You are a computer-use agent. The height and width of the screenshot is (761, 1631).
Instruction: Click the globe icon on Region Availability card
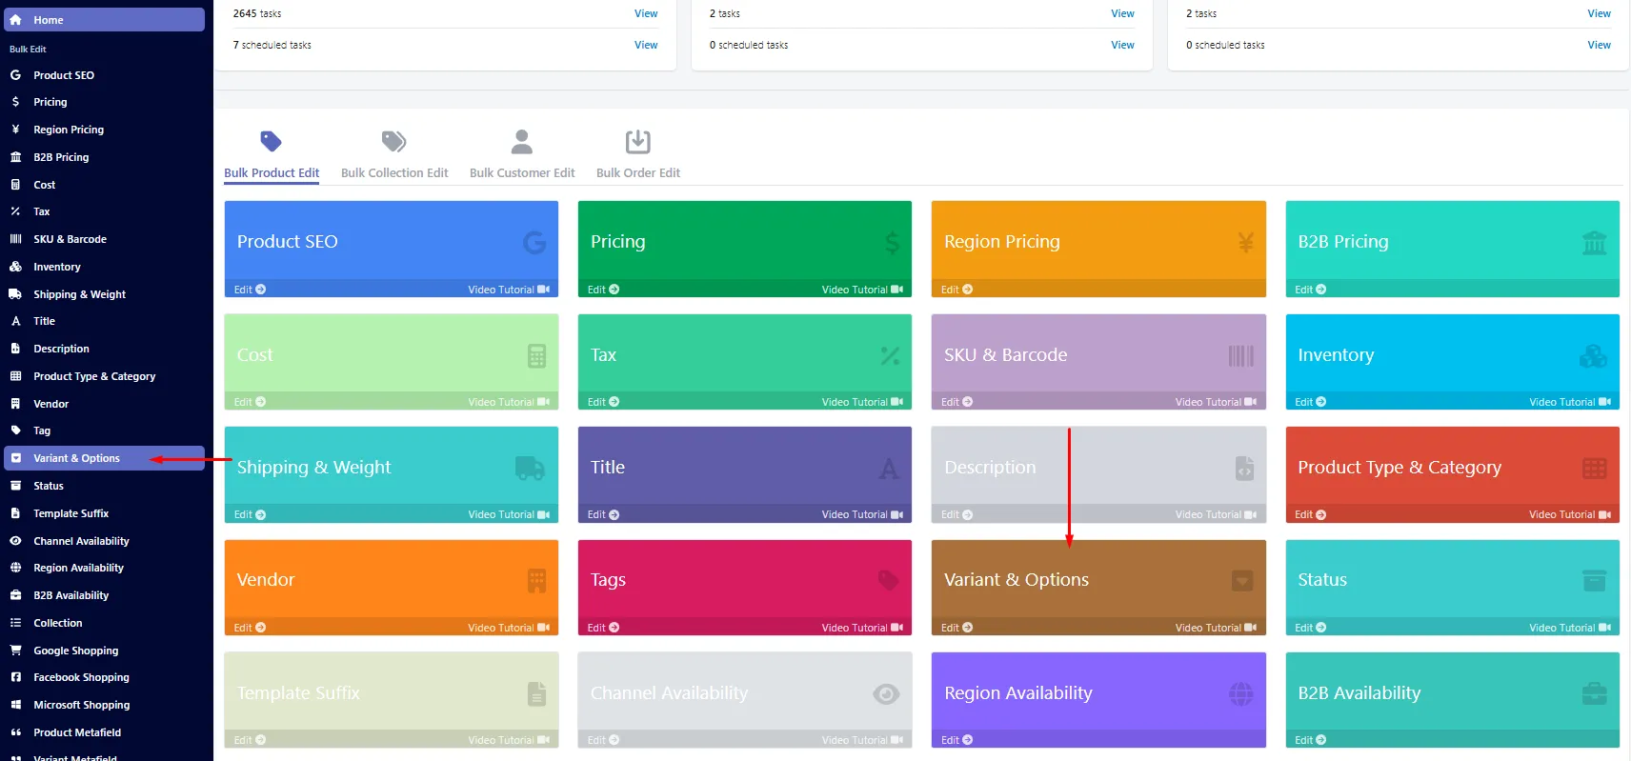(x=1241, y=694)
